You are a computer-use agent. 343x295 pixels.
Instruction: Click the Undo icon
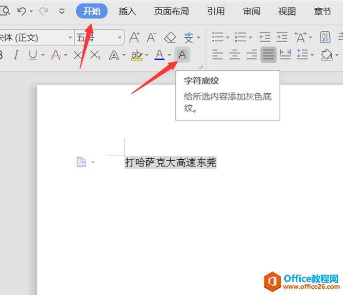click(x=22, y=11)
